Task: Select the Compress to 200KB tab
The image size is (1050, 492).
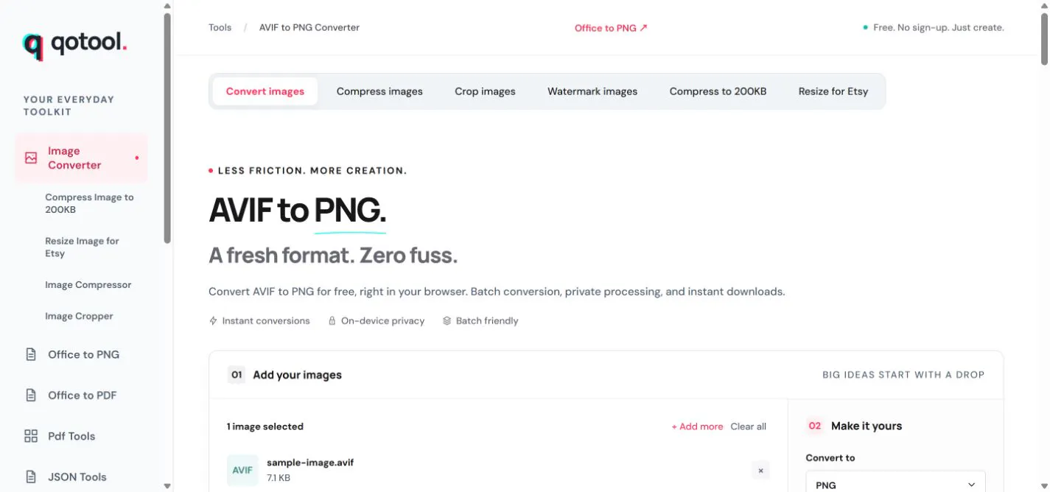Action: point(718,91)
